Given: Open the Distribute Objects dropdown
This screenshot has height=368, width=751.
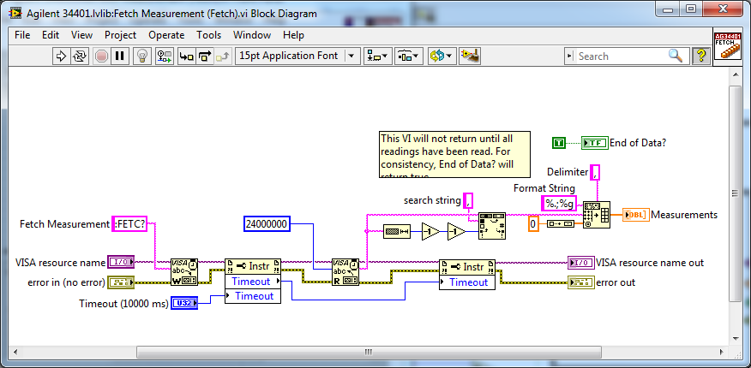Looking at the screenshot, I should tap(409, 56).
